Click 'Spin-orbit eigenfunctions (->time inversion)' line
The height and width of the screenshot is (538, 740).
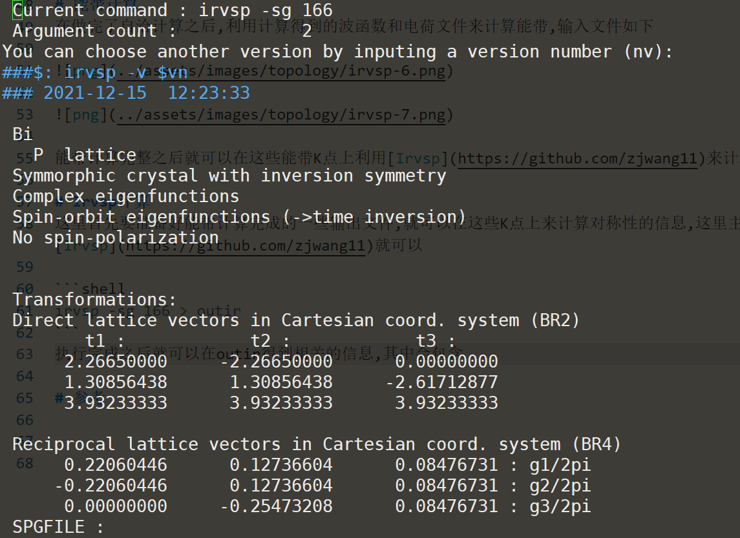[x=239, y=217]
